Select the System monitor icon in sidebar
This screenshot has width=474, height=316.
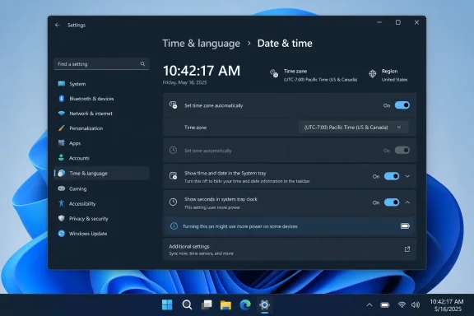click(62, 84)
